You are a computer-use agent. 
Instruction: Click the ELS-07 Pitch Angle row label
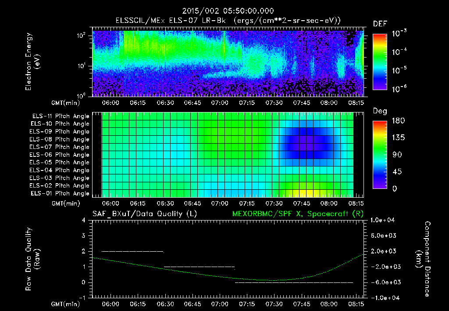[60, 147]
